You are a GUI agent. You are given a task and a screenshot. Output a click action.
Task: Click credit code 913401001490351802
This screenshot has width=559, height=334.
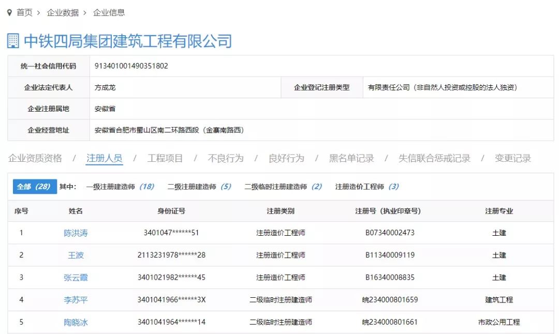(x=131, y=66)
